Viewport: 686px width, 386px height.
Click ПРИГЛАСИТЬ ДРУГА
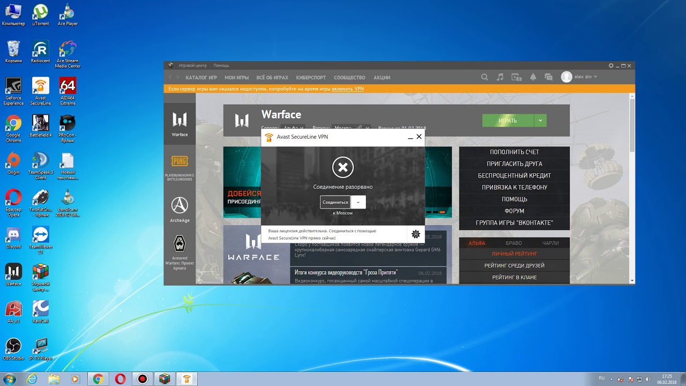(x=514, y=164)
